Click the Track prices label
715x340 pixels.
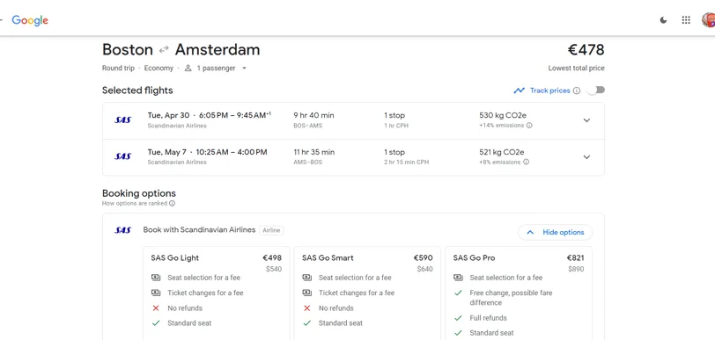pos(550,90)
